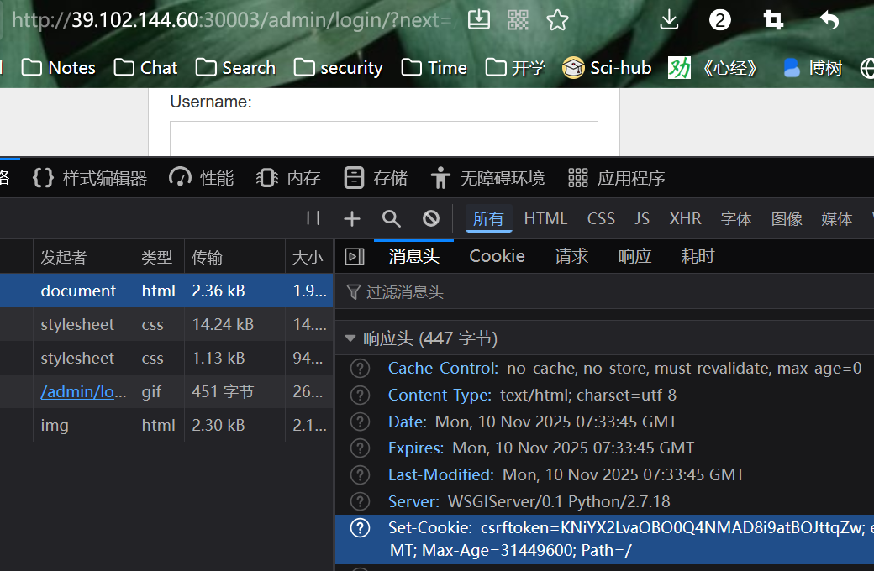This screenshot has height=571, width=874.
Task: Click the screenshot crop tool icon
Action: [773, 20]
